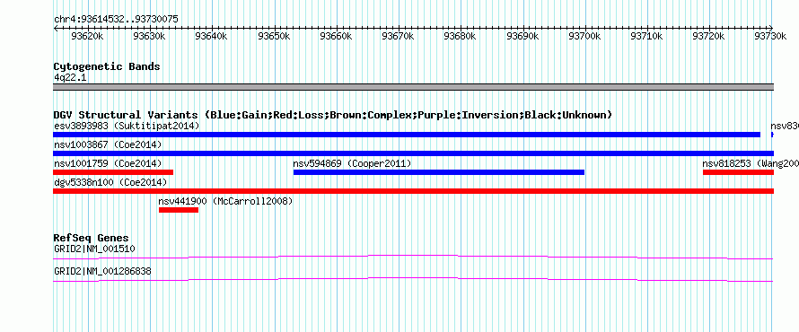Click the 93630k ruler tick
The width and height of the screenshot is (799, 332).
[150, 36]
